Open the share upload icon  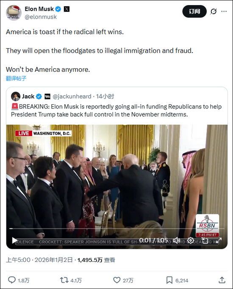click(x=222, y=280)
